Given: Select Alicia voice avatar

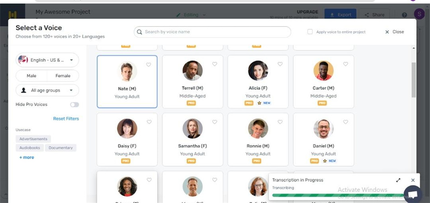Looking at the screenshot, I should pos(258,71).
